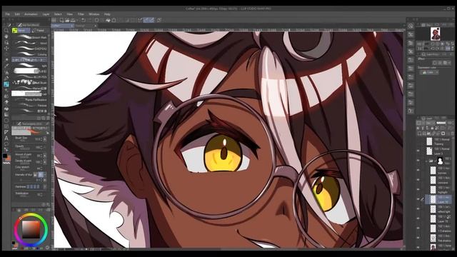Click the folder icon in layer list

pos(431,161)
